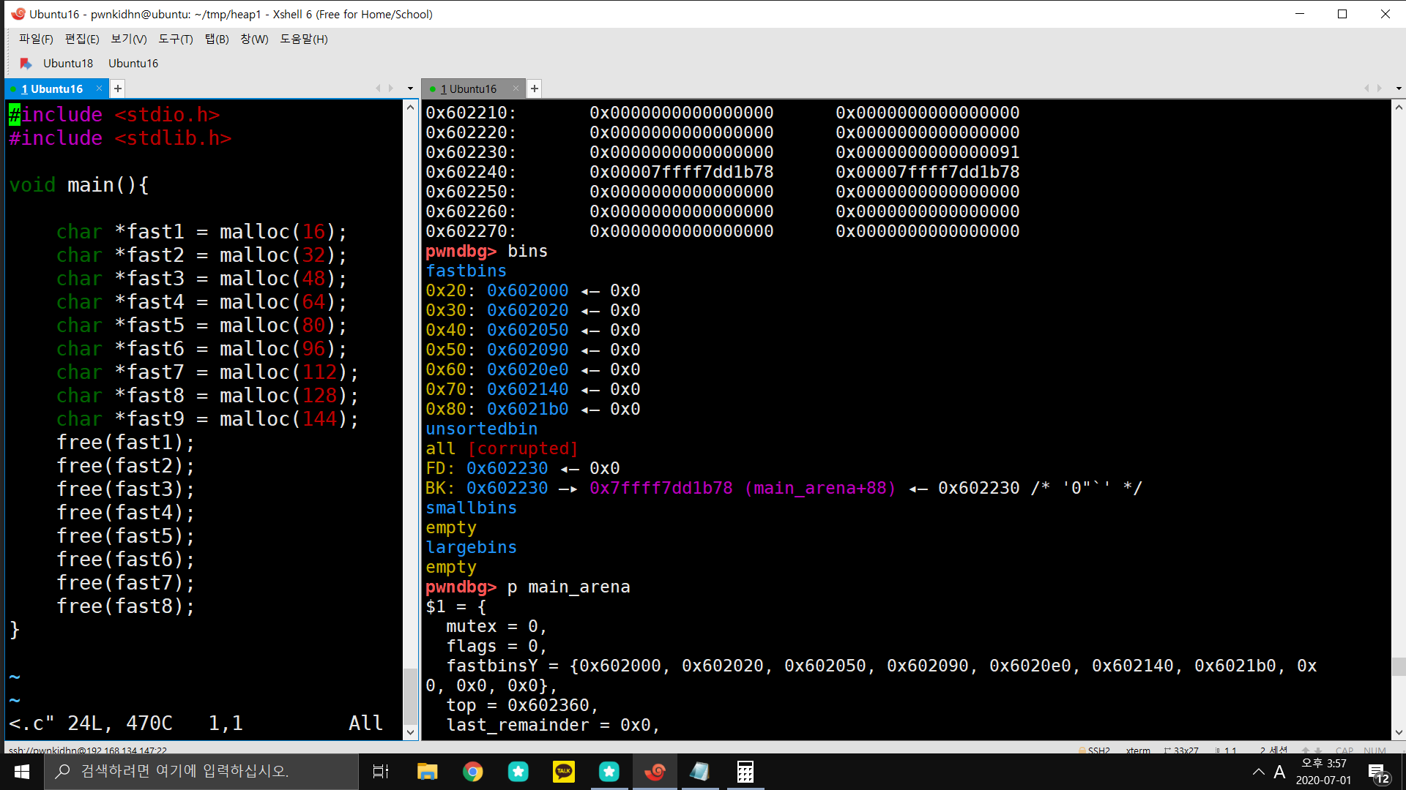The width and height of the screenshot is (1406, 790).
Task: Open Task View on the taskbar
Action: click(x=381, y=772)
